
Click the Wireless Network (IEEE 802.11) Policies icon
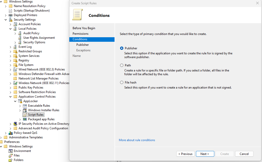(x=15, y=83)
